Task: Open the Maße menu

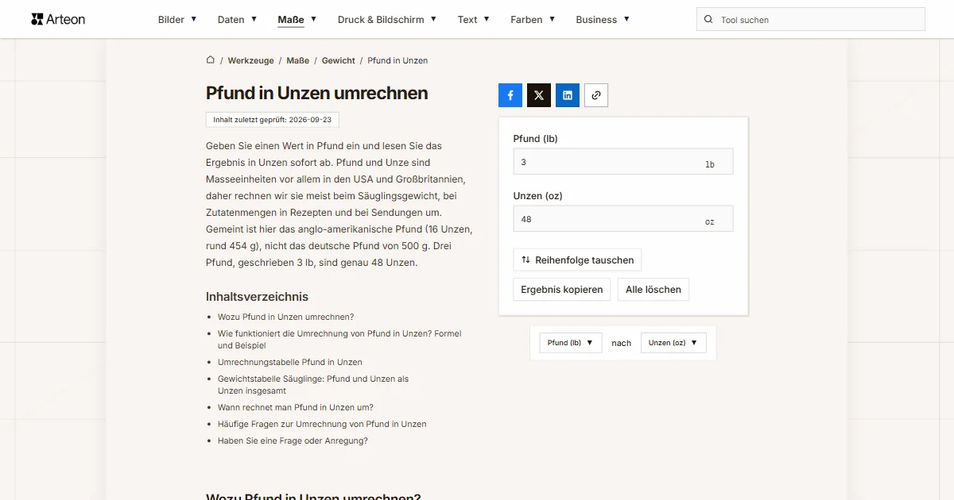Action: pyautogui.click(x=297, y=20)
